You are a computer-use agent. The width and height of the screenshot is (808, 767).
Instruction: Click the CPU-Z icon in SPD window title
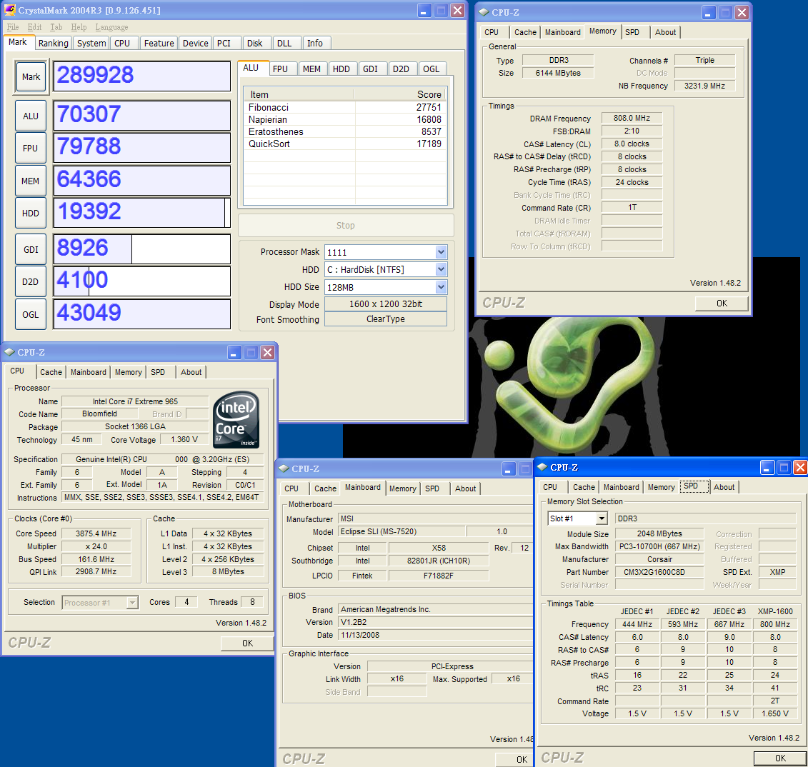(x=542, y=467)
